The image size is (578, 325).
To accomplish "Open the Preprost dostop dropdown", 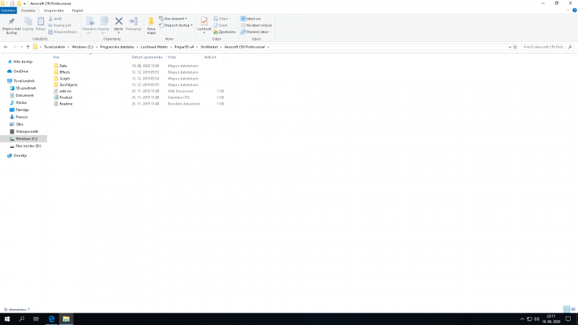I will [176, 25].
